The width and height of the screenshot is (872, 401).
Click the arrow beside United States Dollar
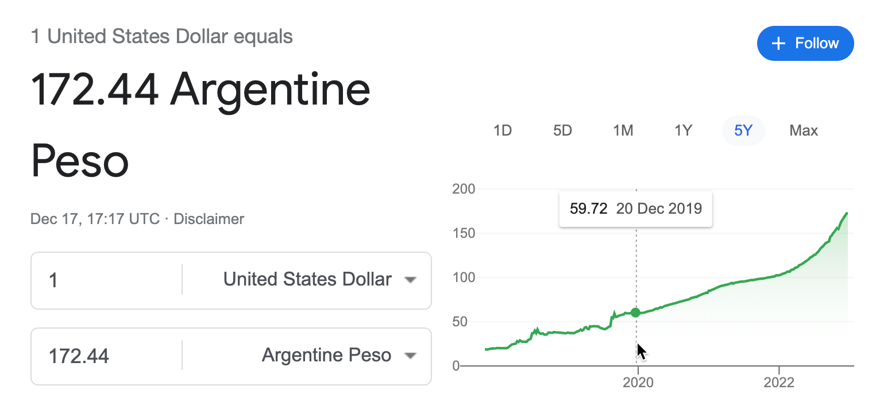pyautogui.click(x=410, y=280)
